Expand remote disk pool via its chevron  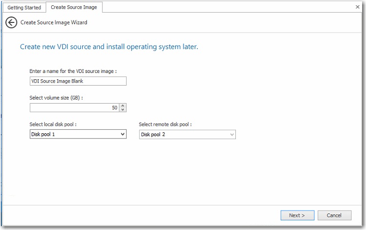click(231, 134)
